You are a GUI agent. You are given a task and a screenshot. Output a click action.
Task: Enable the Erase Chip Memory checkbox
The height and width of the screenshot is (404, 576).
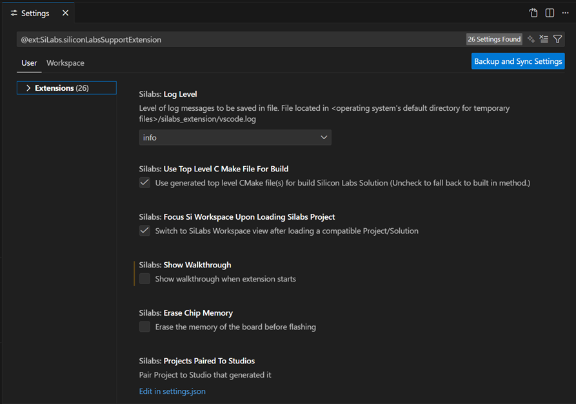tap(144, 327)
